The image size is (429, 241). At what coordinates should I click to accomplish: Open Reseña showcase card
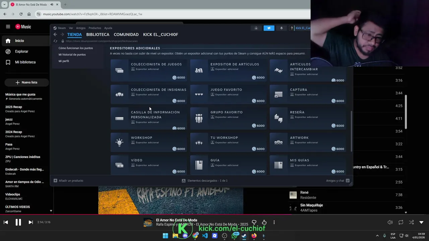point(308,118)
